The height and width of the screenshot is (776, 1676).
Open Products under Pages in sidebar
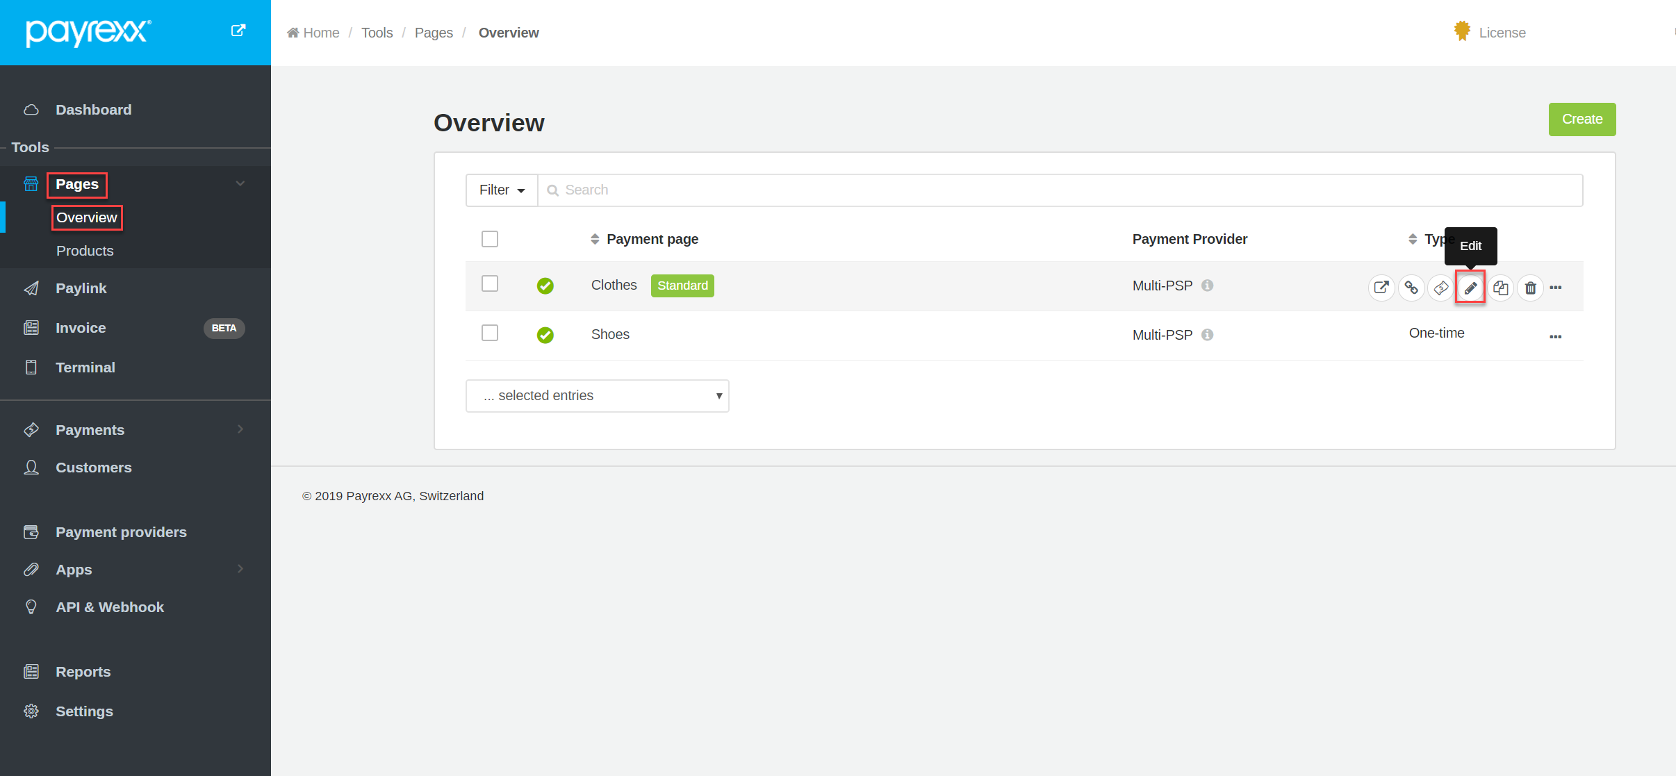pos(85,251)
